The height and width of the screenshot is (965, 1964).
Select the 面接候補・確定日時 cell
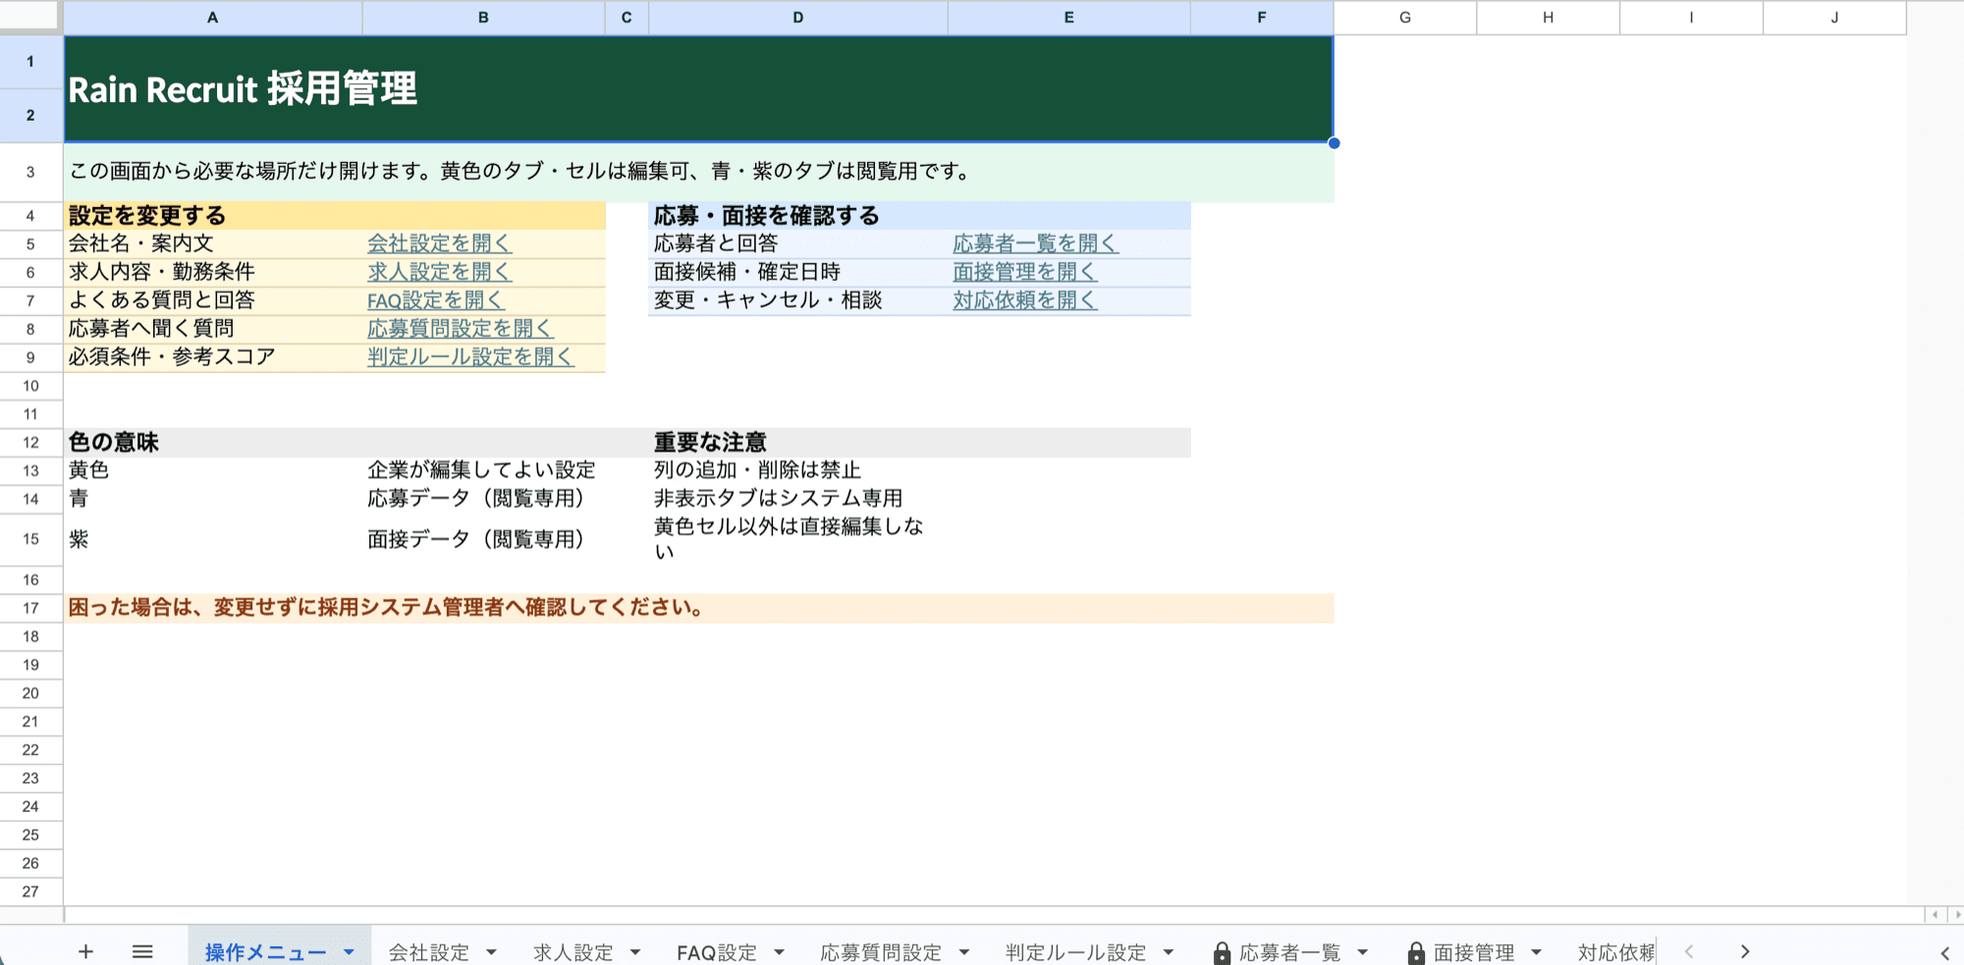point(798,272)
